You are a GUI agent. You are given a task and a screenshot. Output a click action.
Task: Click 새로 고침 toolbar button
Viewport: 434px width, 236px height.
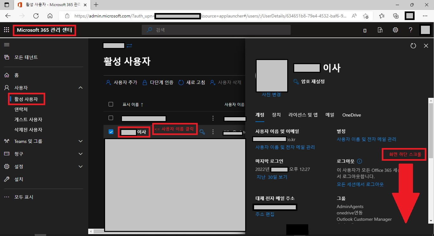point(192,82)
